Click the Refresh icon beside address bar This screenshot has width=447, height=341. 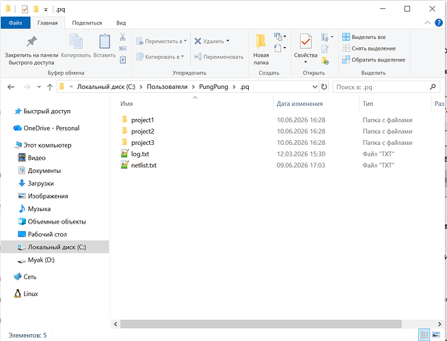324,87
